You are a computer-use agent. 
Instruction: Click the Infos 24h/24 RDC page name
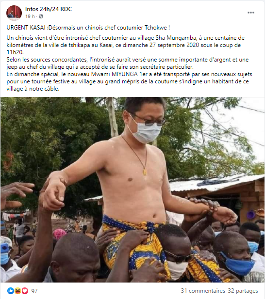pos(49,9)
